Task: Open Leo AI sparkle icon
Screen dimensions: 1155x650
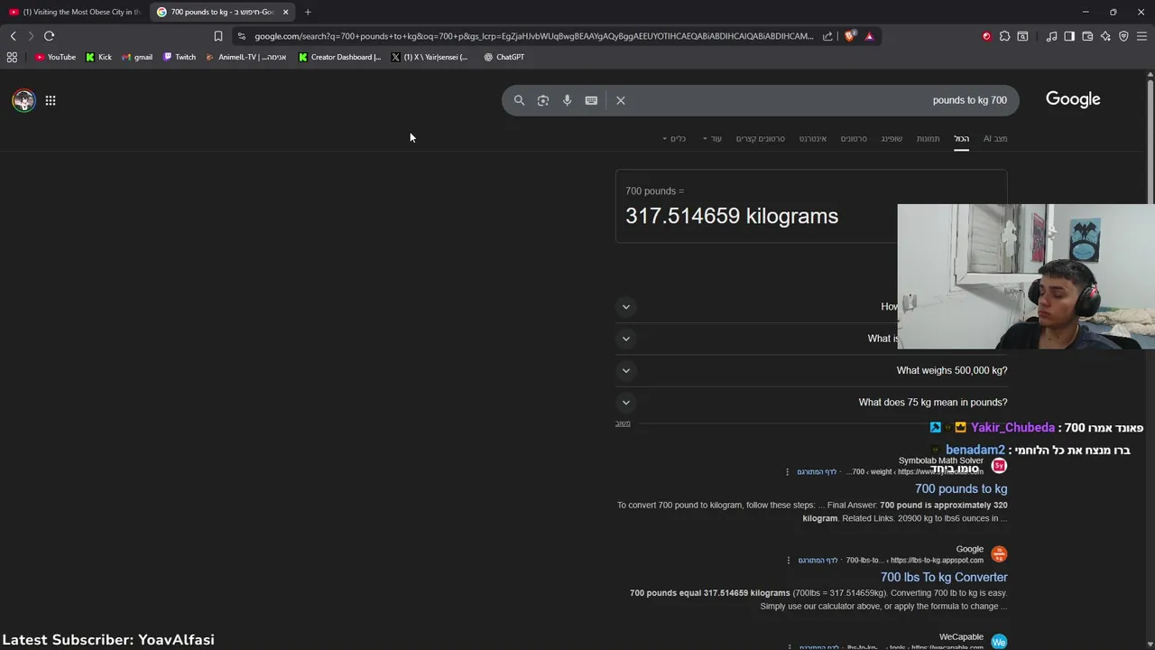Action: (x=1105, y=36)
